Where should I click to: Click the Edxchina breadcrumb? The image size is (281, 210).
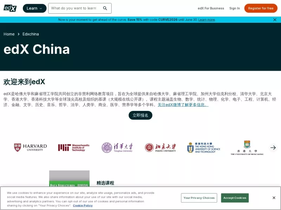coord(31,34)
